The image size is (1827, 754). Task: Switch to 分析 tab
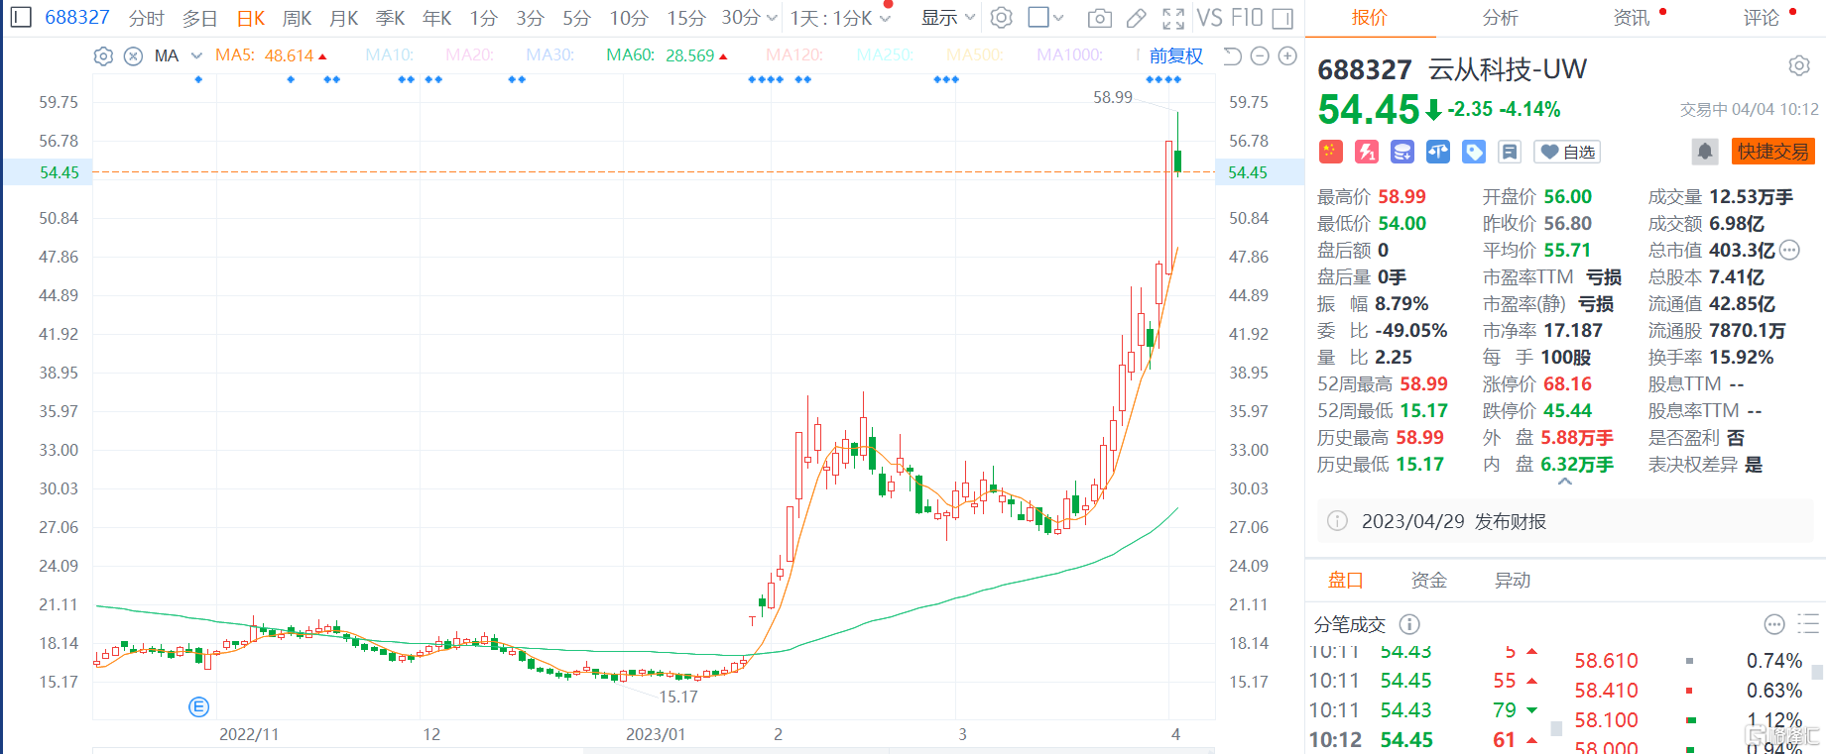[x=1500, y=18]
